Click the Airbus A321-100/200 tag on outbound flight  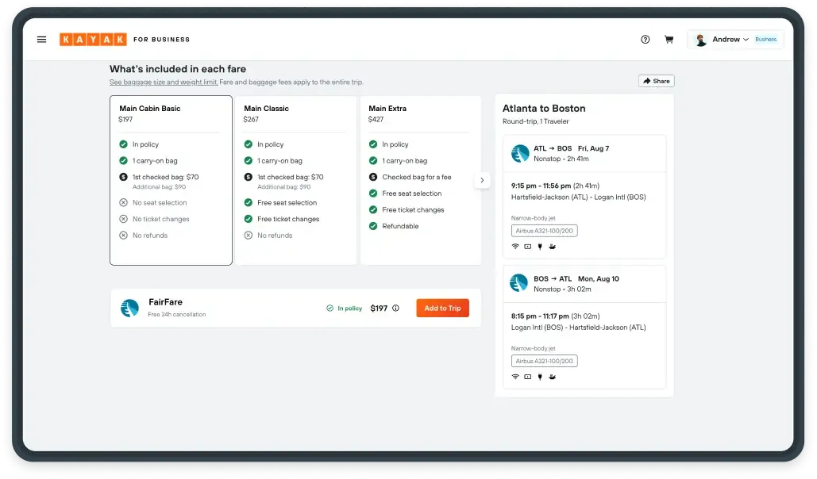[x=544, y=231]
